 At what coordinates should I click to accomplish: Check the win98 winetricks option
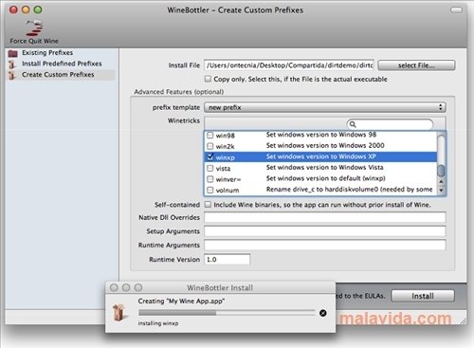(x=210, y=136)
